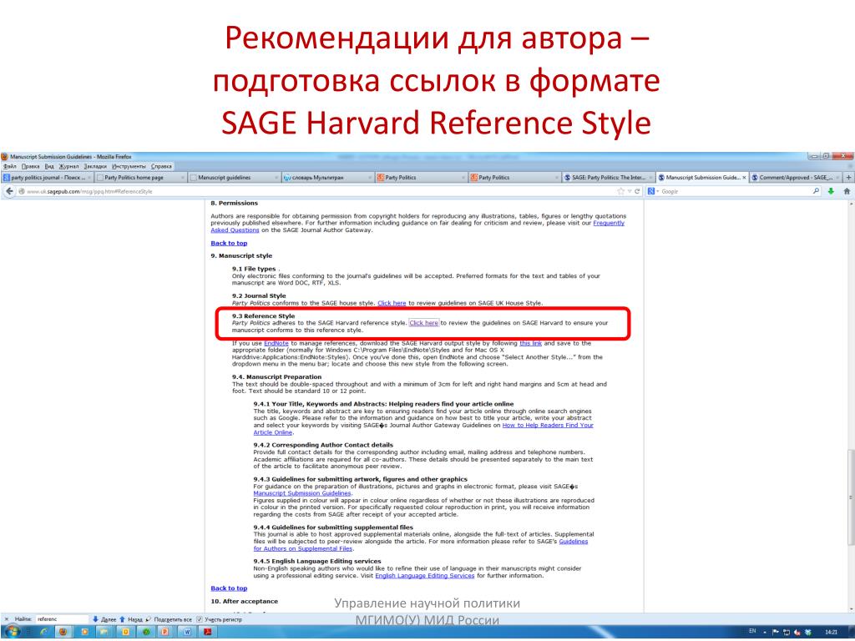The width and height of the screenshot is (855, 641).
Task: Launch Internet Explorer from the taskbar
Action: point(43,633)
